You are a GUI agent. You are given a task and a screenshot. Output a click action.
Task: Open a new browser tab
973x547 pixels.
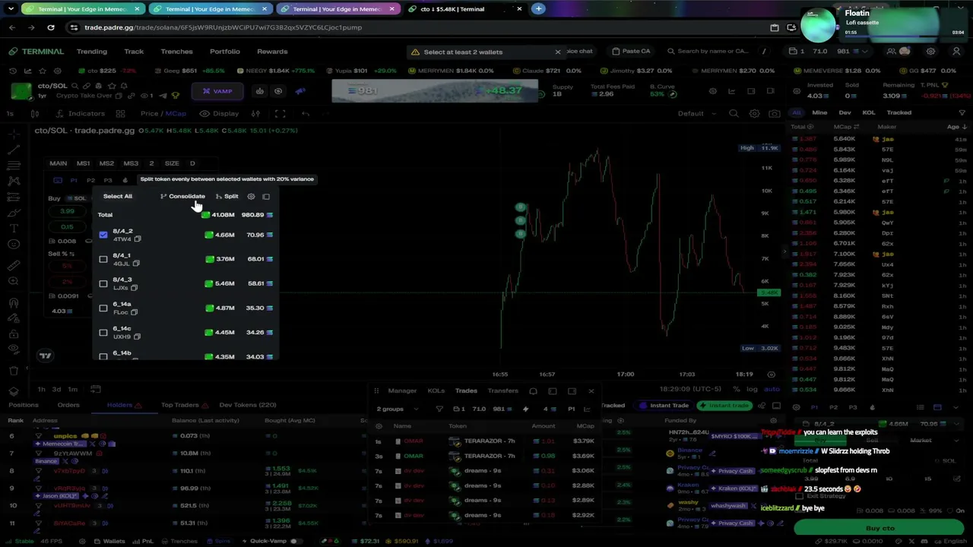[x=538, y=8]
